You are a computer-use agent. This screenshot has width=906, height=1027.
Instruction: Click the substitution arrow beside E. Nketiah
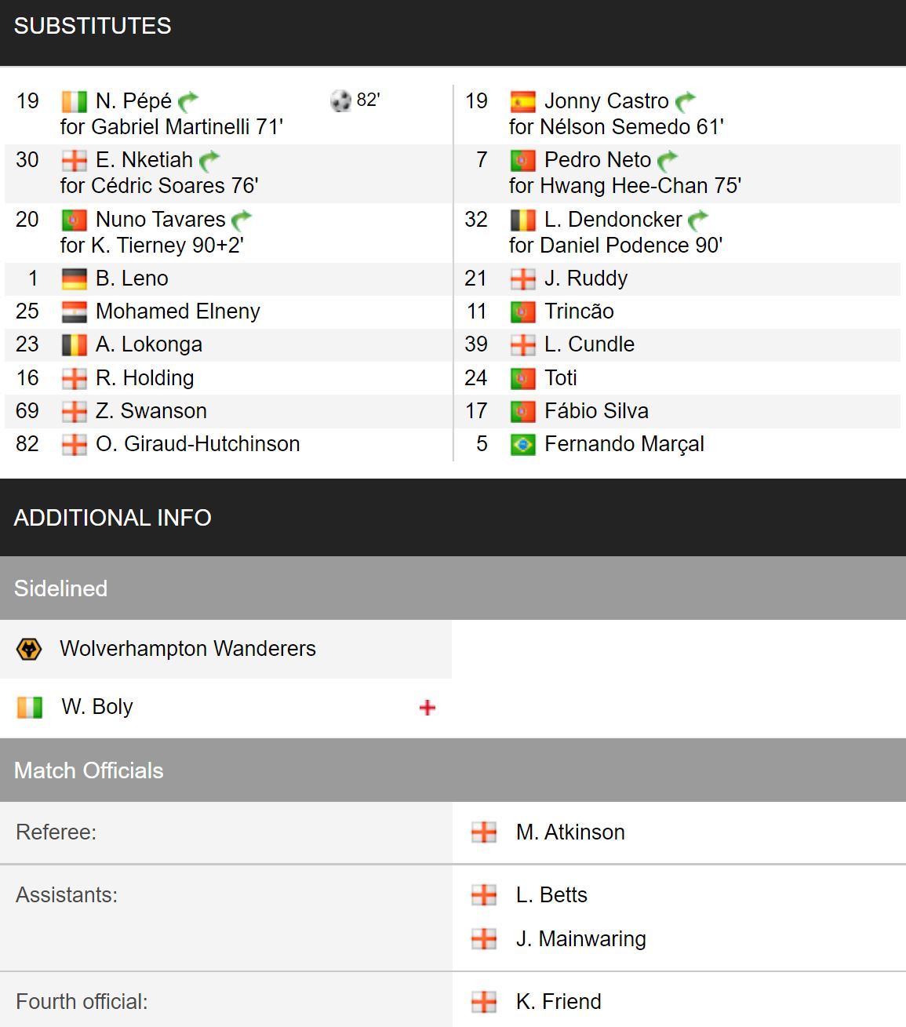(x=209, y=161)
